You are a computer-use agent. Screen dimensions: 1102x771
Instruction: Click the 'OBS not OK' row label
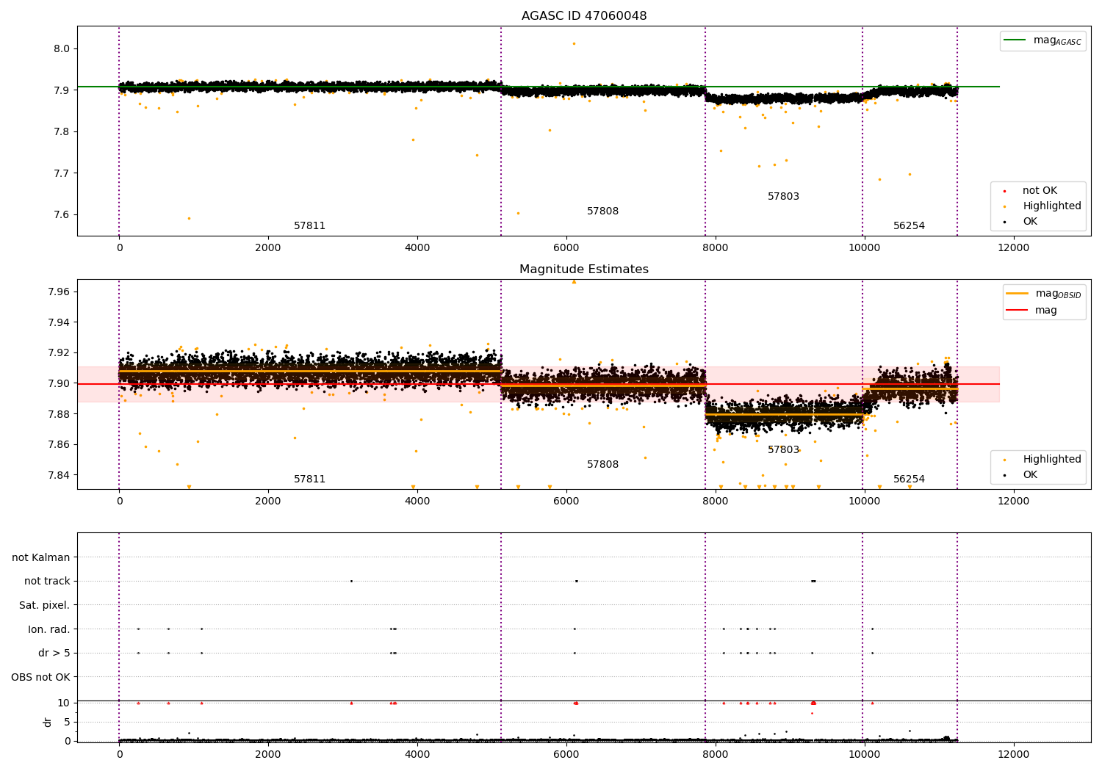(x=40, y=677)
